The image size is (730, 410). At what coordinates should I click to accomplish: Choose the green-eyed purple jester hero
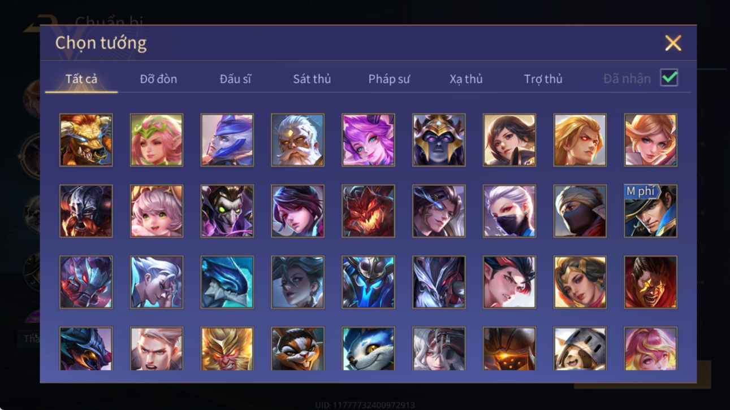(227, 211)
